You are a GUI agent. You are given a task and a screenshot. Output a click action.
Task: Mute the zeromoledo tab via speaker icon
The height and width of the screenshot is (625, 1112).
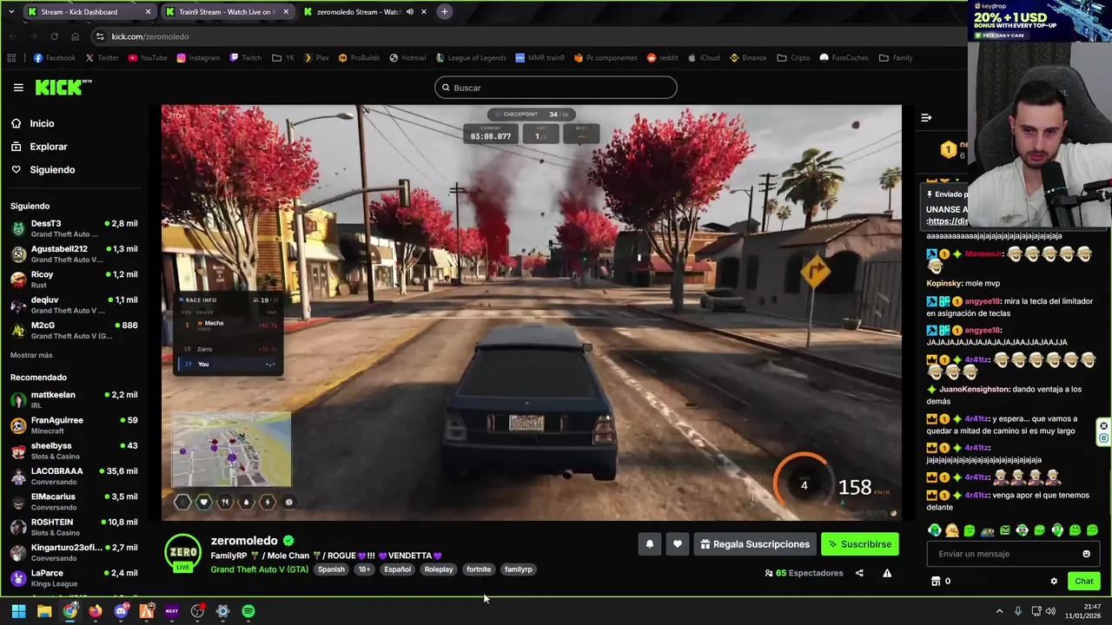410,12
